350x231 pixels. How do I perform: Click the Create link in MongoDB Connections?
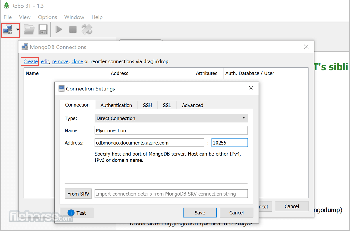30,61
